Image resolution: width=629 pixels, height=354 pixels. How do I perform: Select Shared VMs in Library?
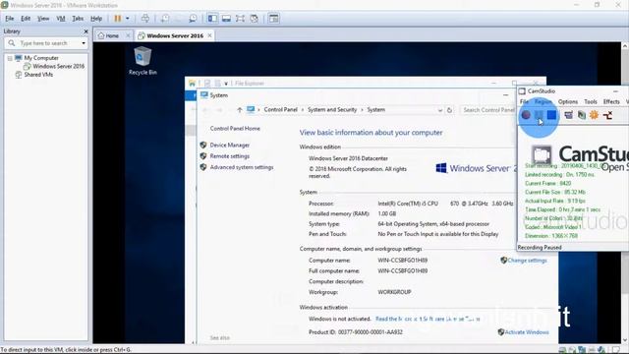click(x=38, y=75)
